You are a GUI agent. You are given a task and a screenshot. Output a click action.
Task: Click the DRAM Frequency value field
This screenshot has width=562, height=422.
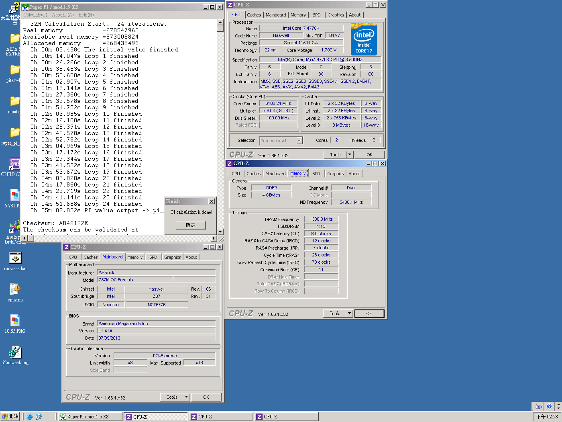click(x=321, y=219)
